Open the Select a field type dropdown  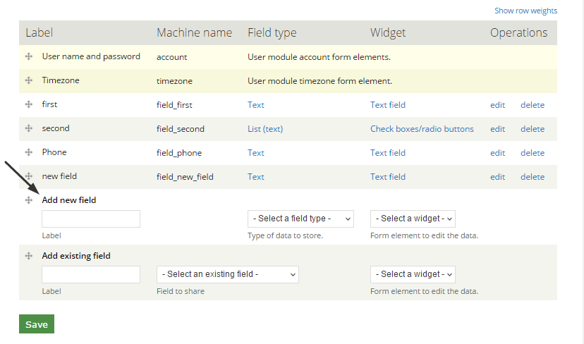coord(300,219)
